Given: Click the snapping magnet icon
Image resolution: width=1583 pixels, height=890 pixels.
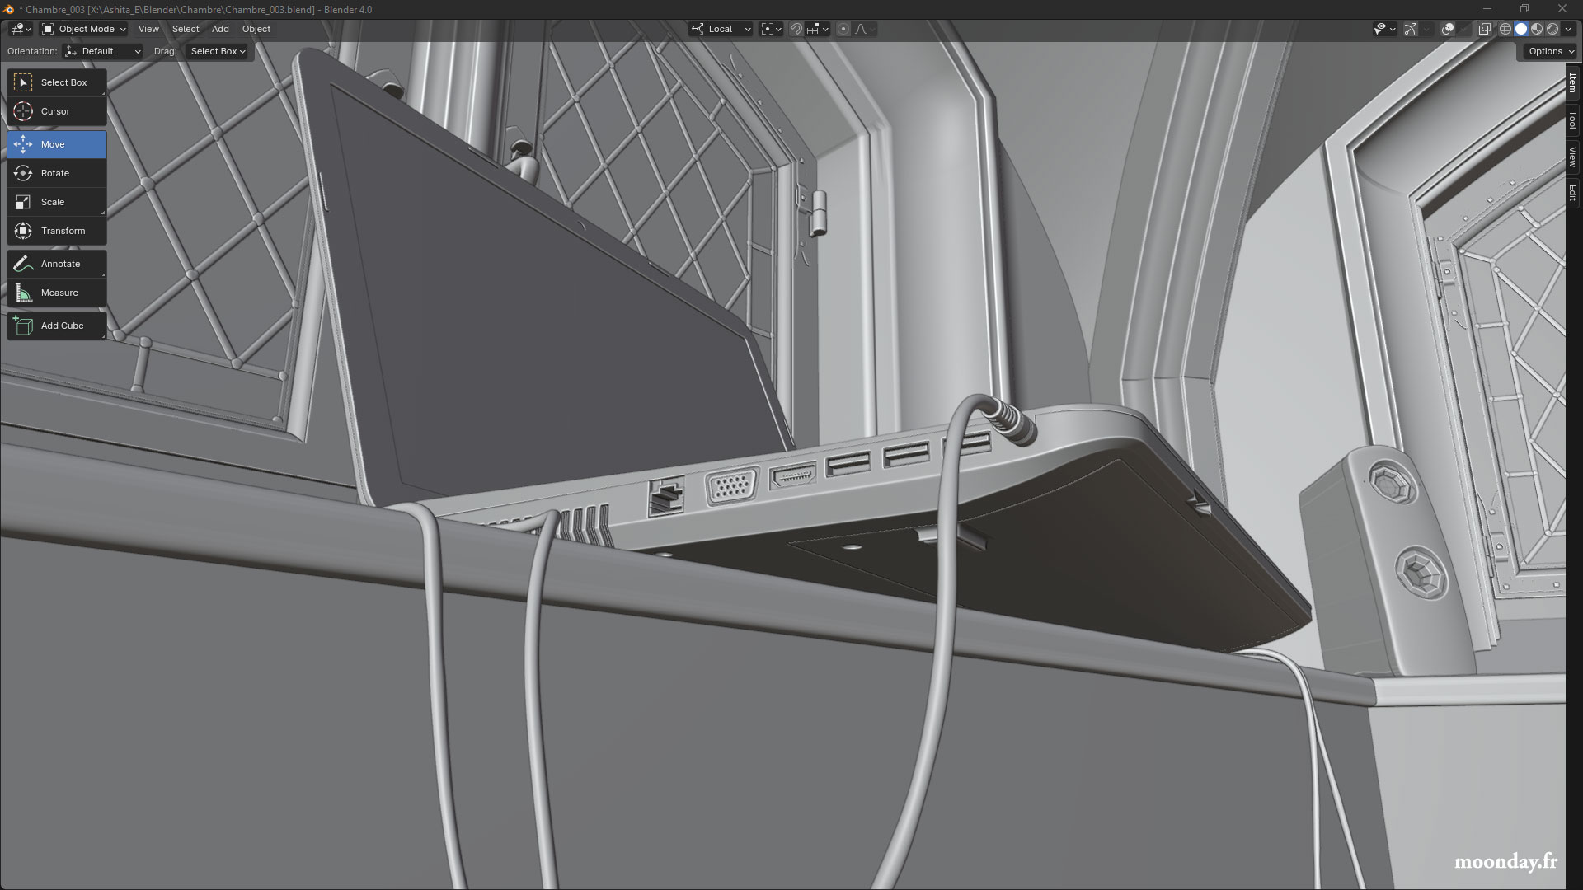Looking at the screenshot, I should [796, 29].
